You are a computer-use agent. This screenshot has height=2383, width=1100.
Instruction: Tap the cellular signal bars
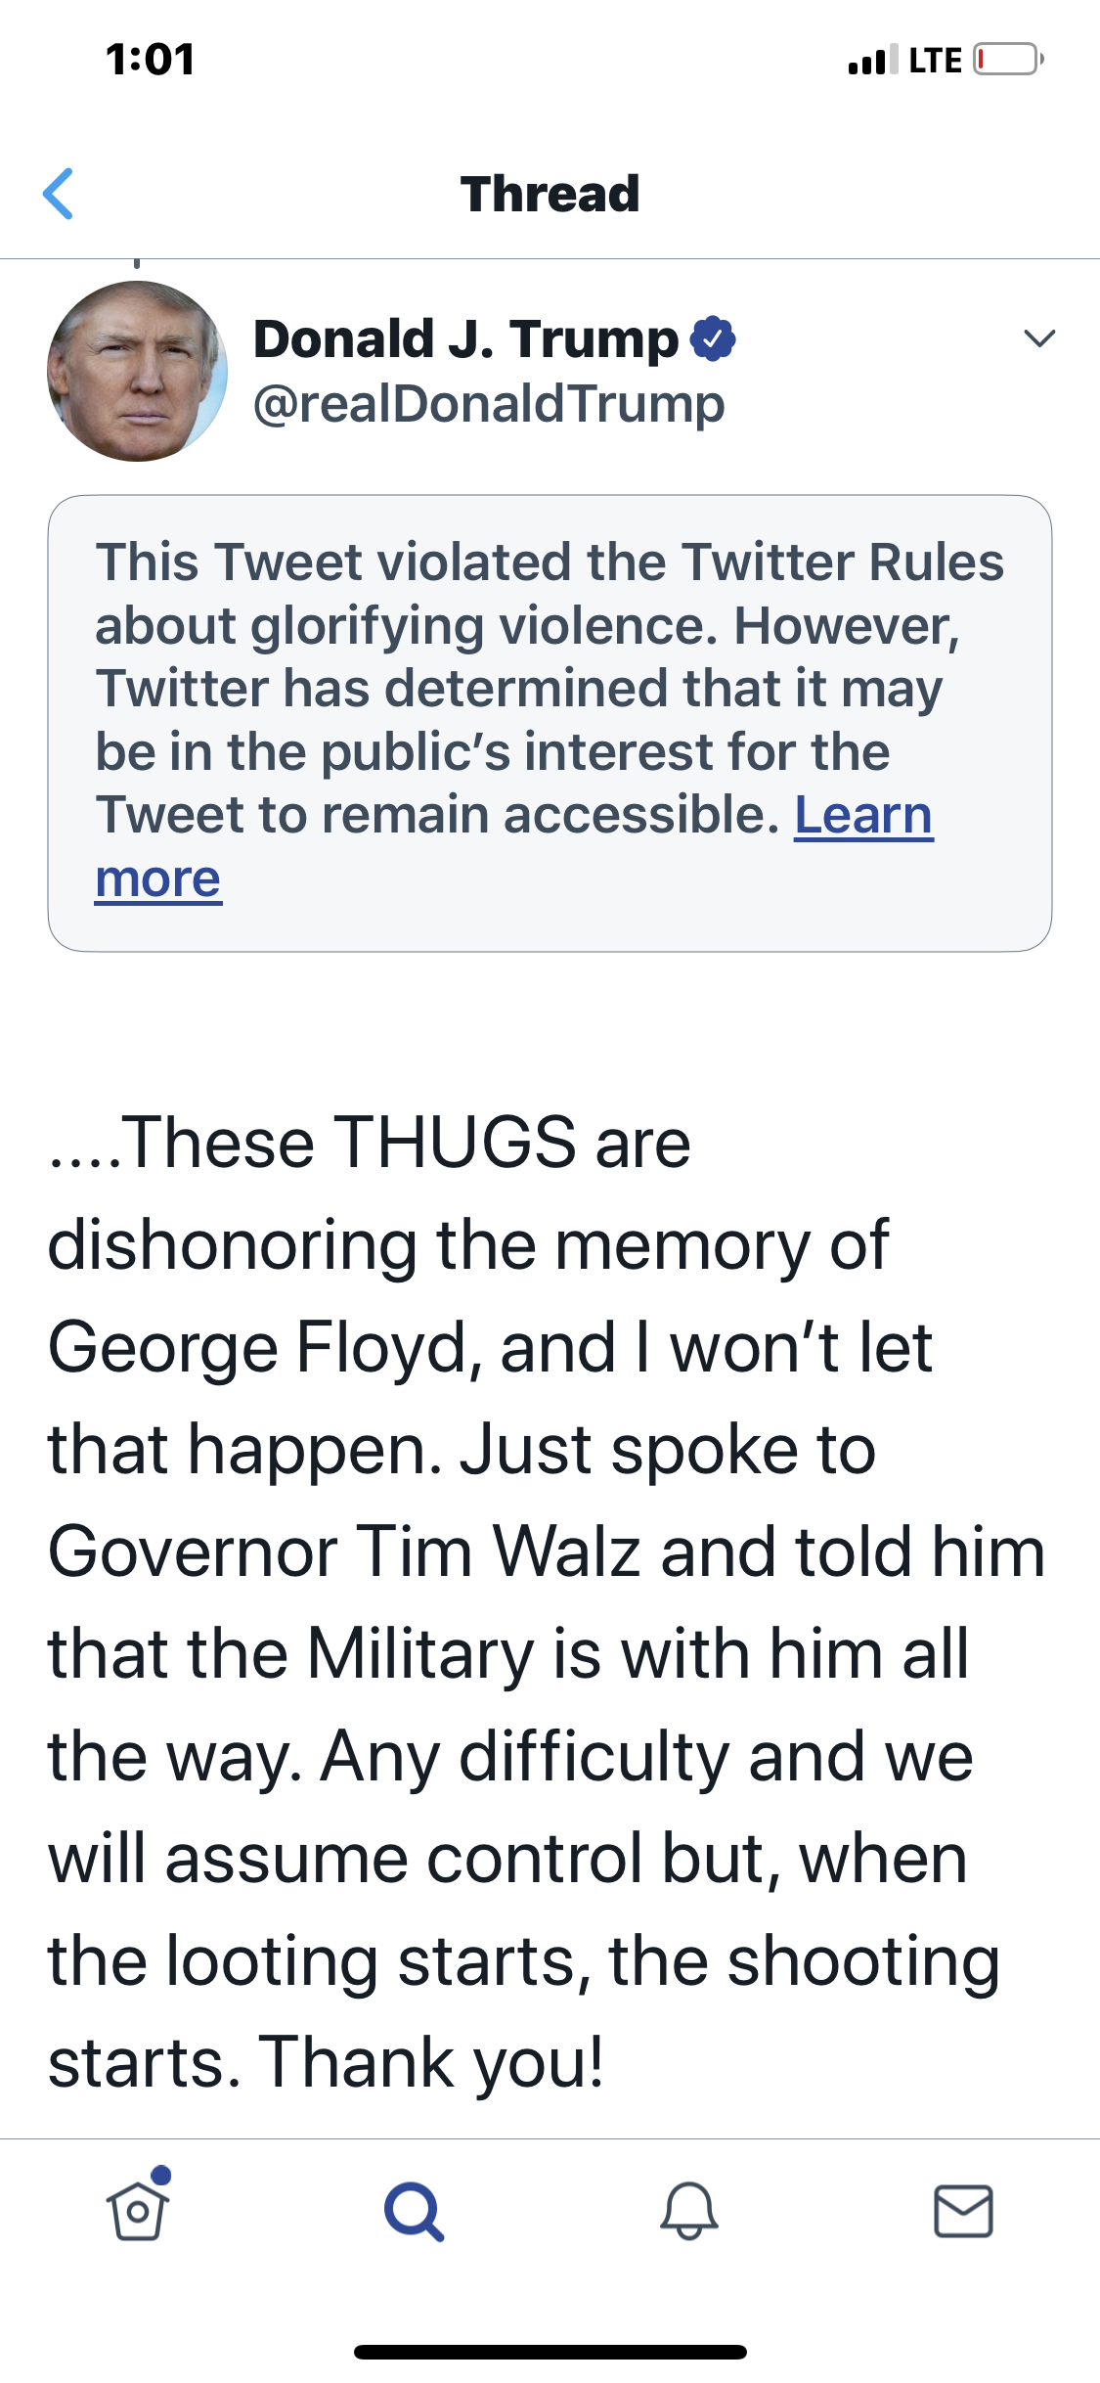(x=872, y=61)
